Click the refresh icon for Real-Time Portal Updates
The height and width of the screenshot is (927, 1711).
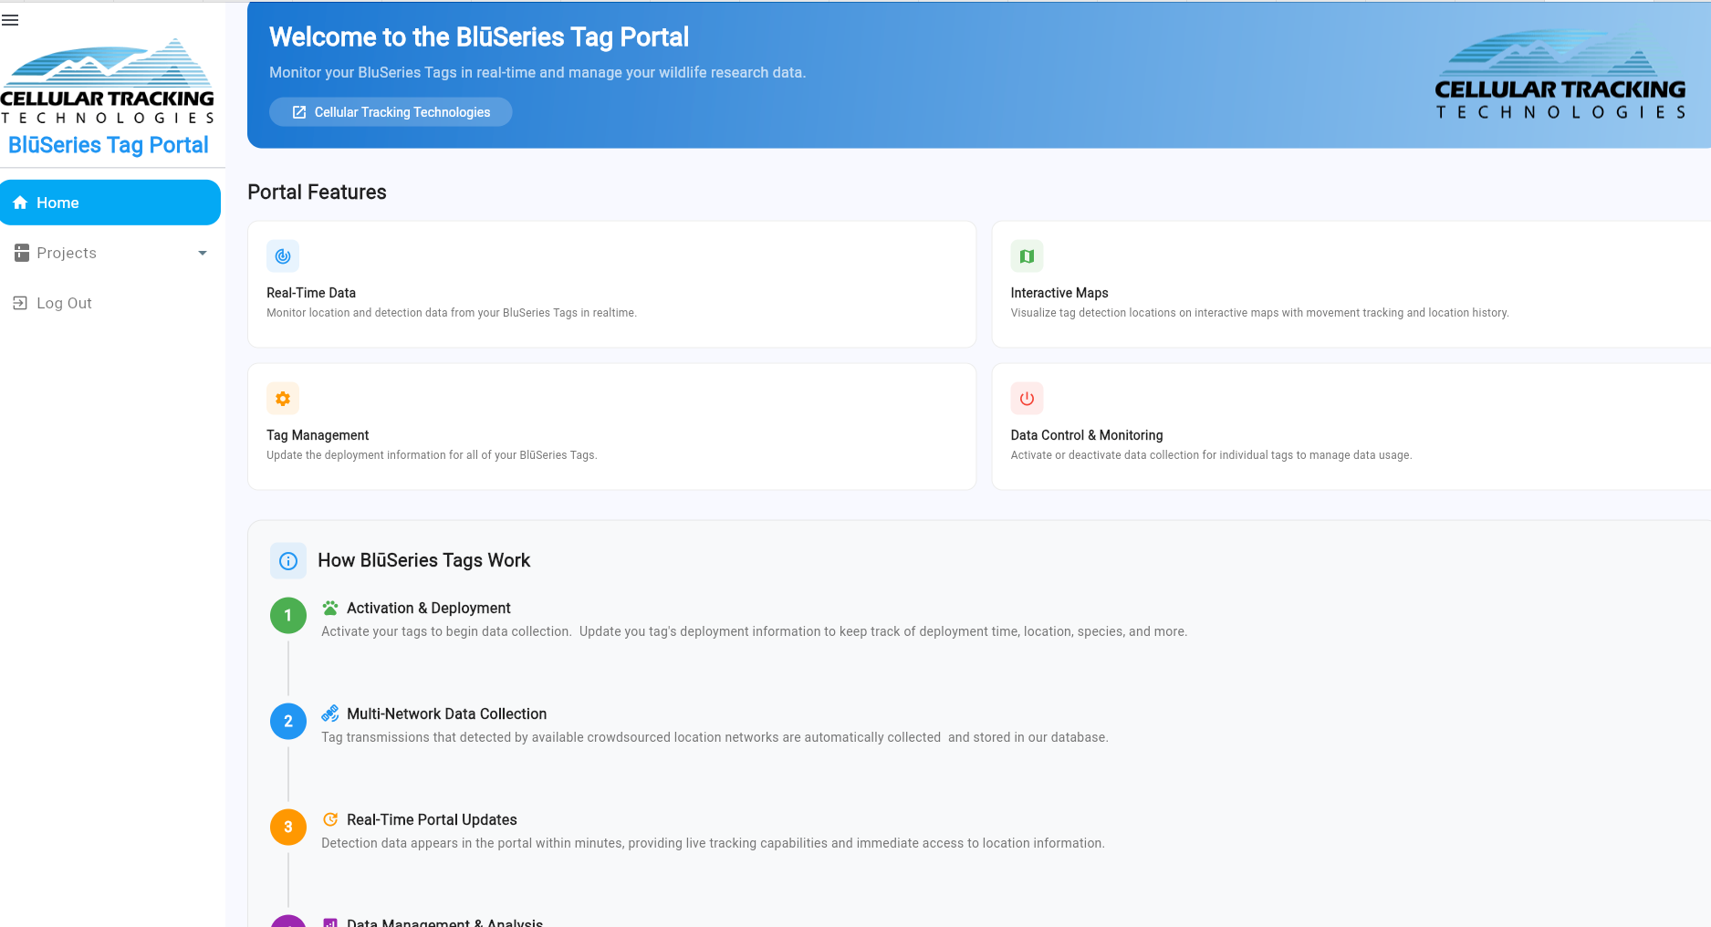[x=330, y=819]
